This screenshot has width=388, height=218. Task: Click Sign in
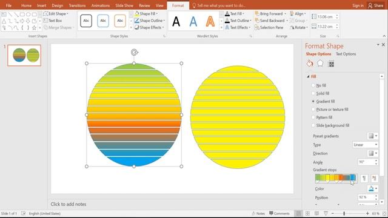358,5
